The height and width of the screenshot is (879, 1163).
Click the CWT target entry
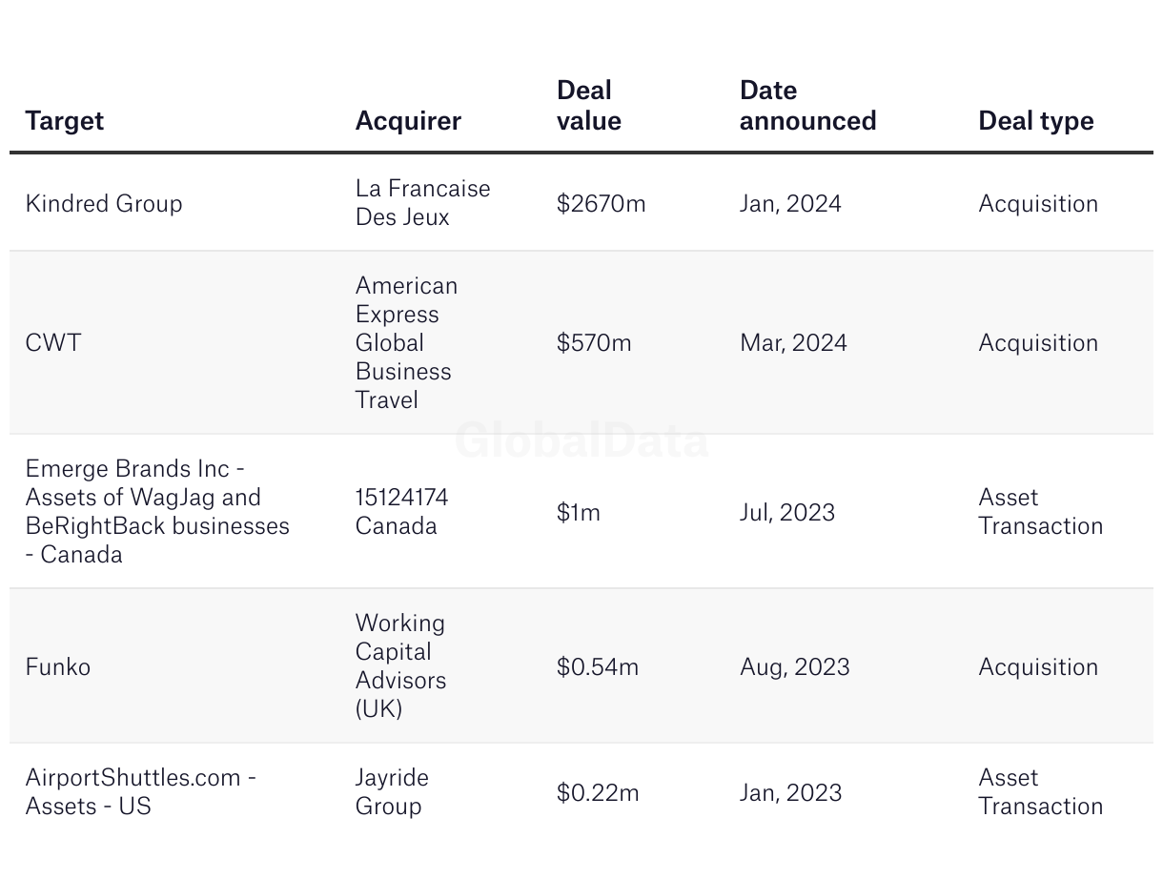pos(53,342)
